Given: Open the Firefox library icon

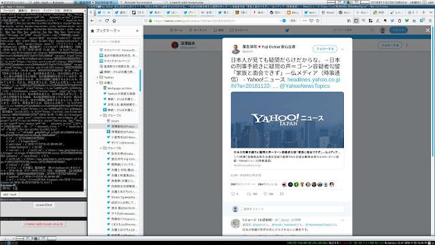Looking at the screenshot, I should 349,21.
